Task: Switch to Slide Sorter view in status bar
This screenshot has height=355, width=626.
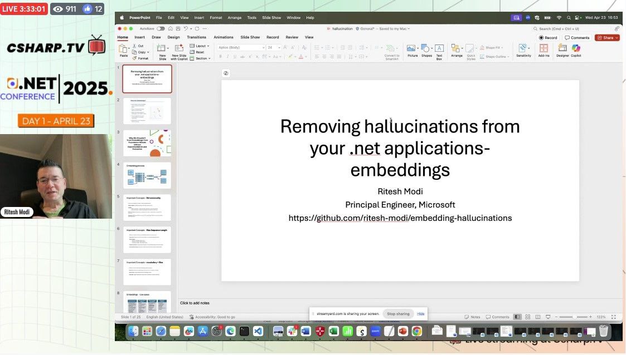Action: [527, 317]
